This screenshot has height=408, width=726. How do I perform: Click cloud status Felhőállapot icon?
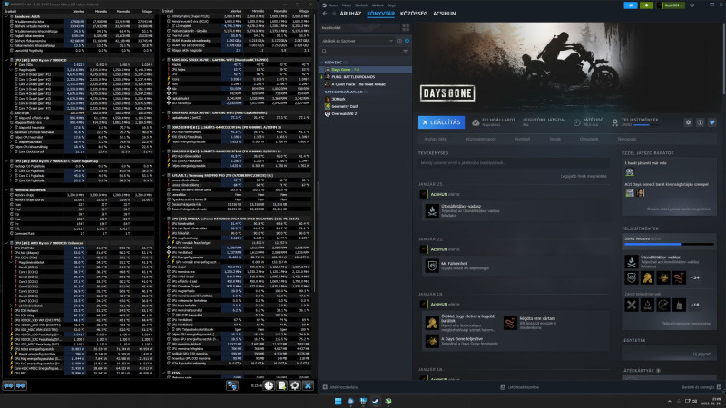pos(476,122)
